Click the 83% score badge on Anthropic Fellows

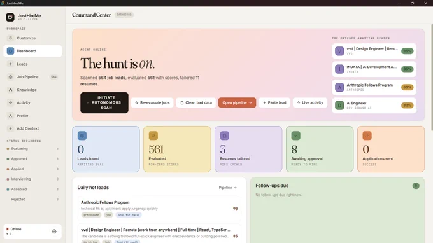[x=408, y=87]
